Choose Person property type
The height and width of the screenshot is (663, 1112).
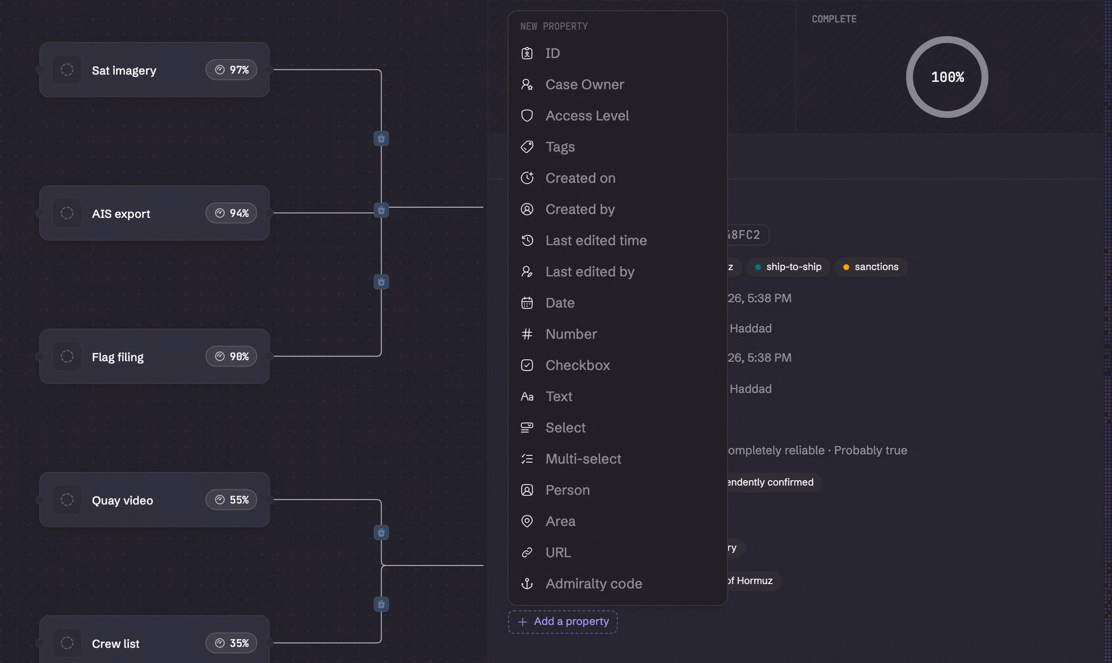click(x=617, y=490)
